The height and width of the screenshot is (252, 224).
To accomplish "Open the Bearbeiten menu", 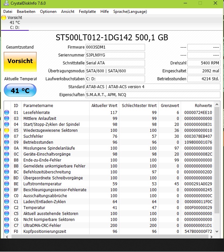I will coord(26,12).
